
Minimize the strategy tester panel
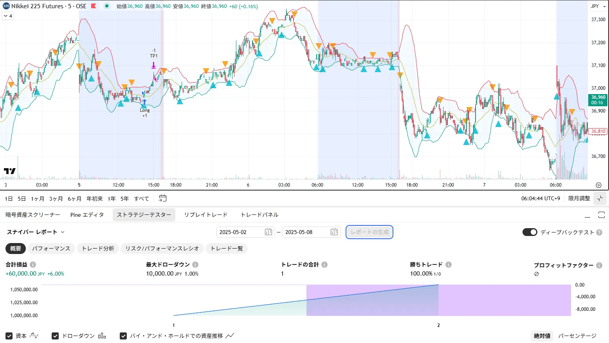[587, 215]
